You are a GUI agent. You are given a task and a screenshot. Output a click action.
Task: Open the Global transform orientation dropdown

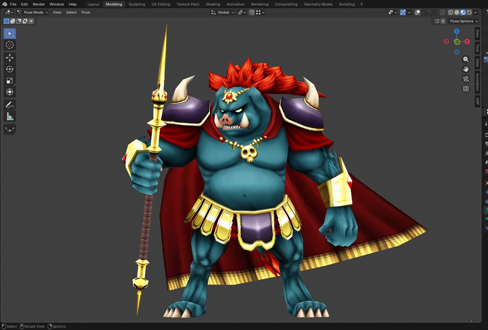pos(223,12)
